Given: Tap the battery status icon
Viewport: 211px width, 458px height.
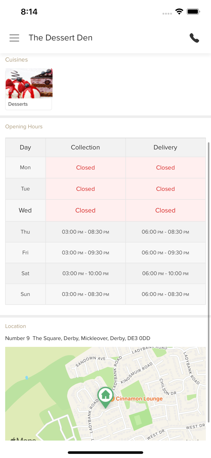Looking at the screenshot, I should click(193, 12).
